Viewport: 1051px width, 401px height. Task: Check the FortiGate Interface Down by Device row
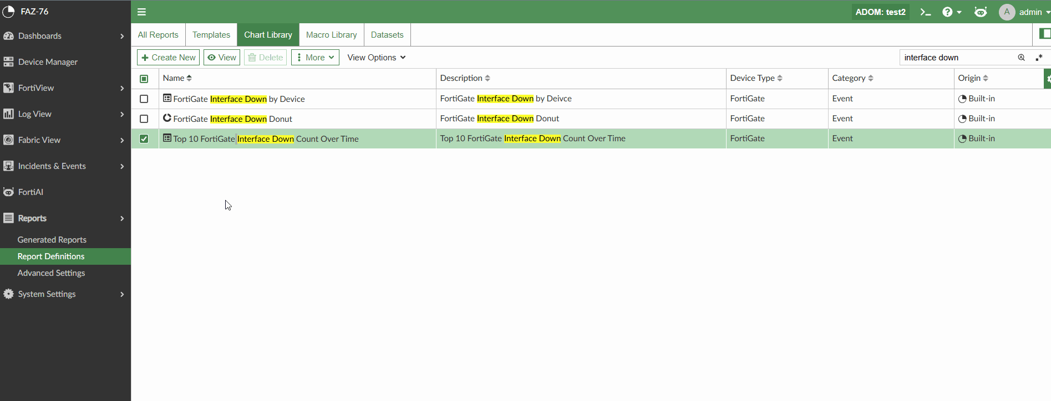point(144,99)
